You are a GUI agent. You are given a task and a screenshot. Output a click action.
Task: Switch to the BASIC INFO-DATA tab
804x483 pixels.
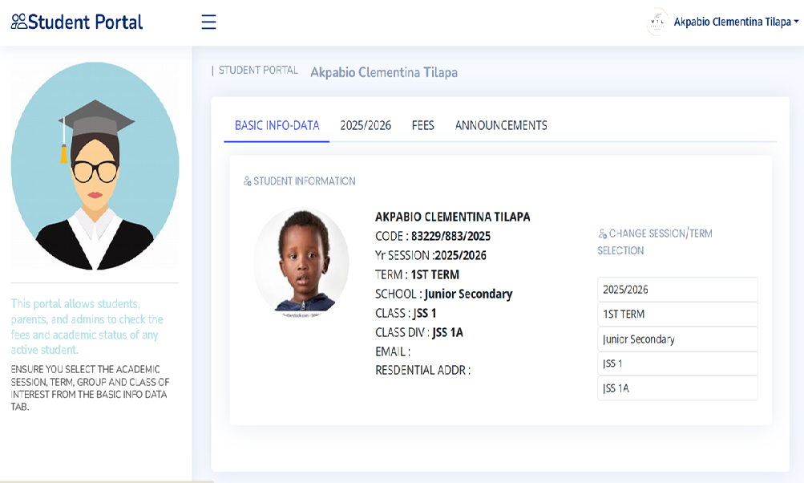pos(277,125)
